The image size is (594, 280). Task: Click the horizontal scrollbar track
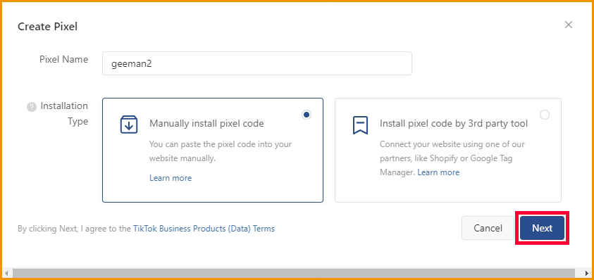tap(297, 273)
